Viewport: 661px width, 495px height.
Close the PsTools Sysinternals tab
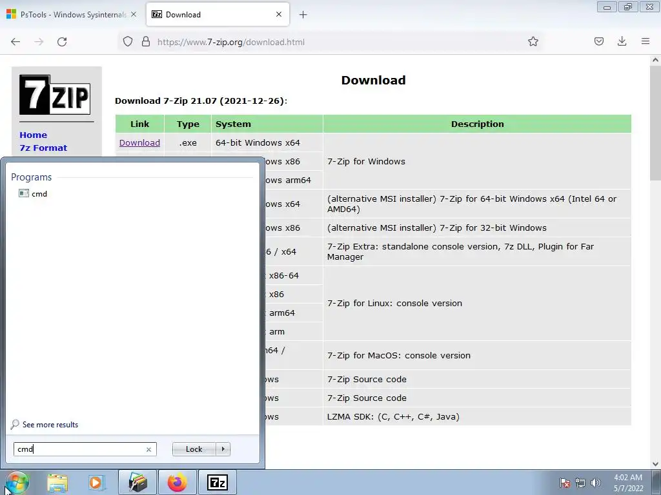[x=134, y=14]
